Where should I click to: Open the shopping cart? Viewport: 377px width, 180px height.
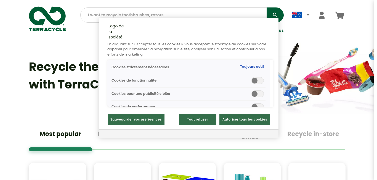pyautogui.click(x=339, y=15)
